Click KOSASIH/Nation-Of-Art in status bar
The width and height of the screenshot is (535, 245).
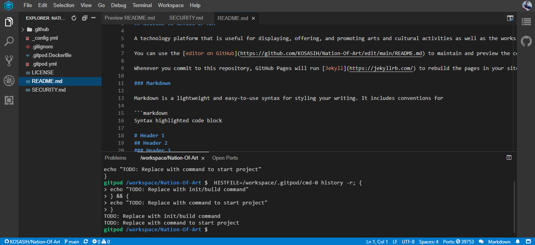click(x=32, y=241)
